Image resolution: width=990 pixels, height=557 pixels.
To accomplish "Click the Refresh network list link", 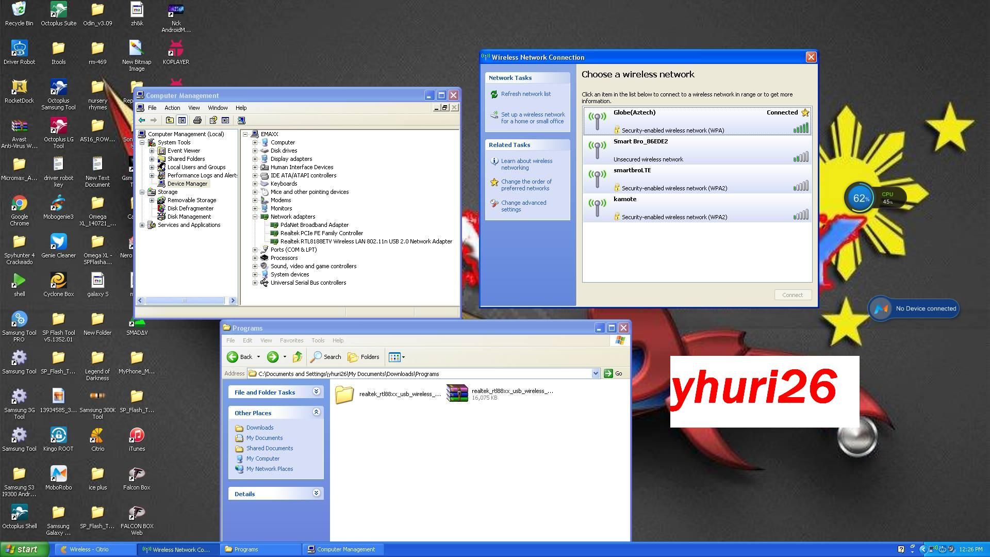I will 525,94.
